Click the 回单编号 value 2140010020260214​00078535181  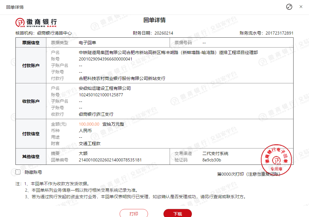(110, 160)
